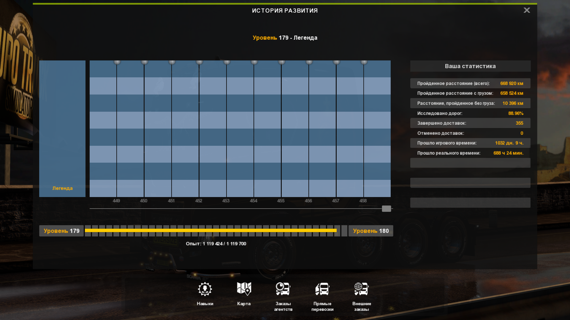The image size is (570, 320).
Task: Click the Уровень 179 - Легенда title
Action: (x=285, y=38)
